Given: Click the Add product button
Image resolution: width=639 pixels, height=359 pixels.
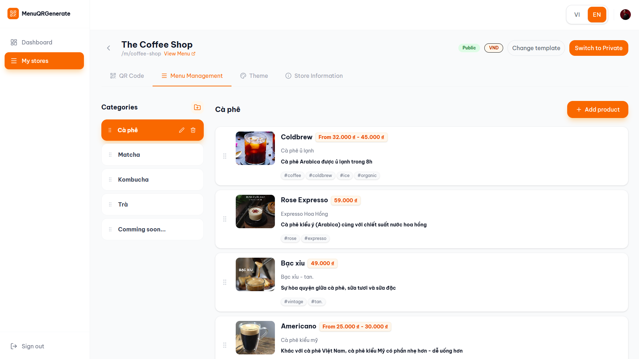Looking at the screenshot, I should click(597, 109).
